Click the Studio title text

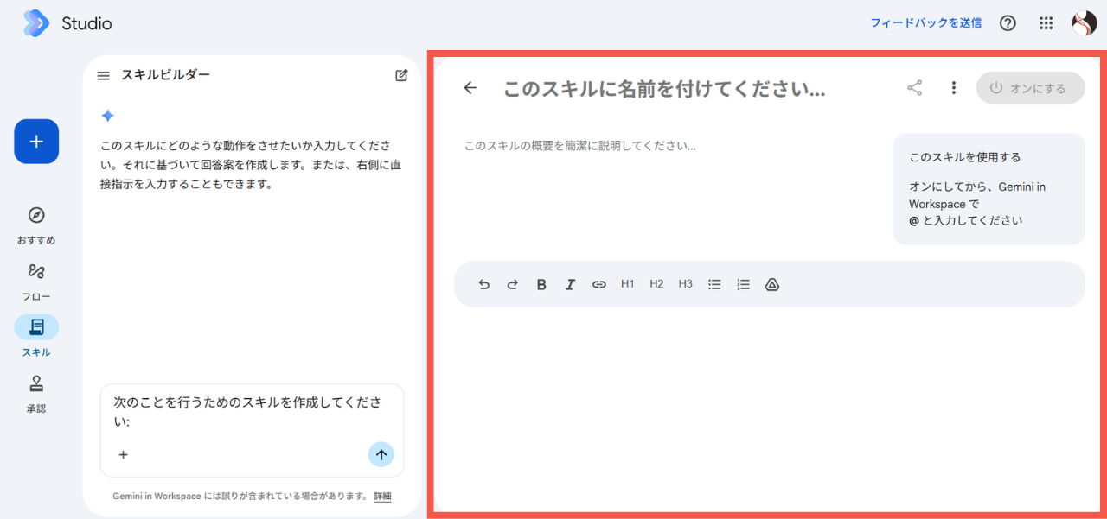(86, 23)
